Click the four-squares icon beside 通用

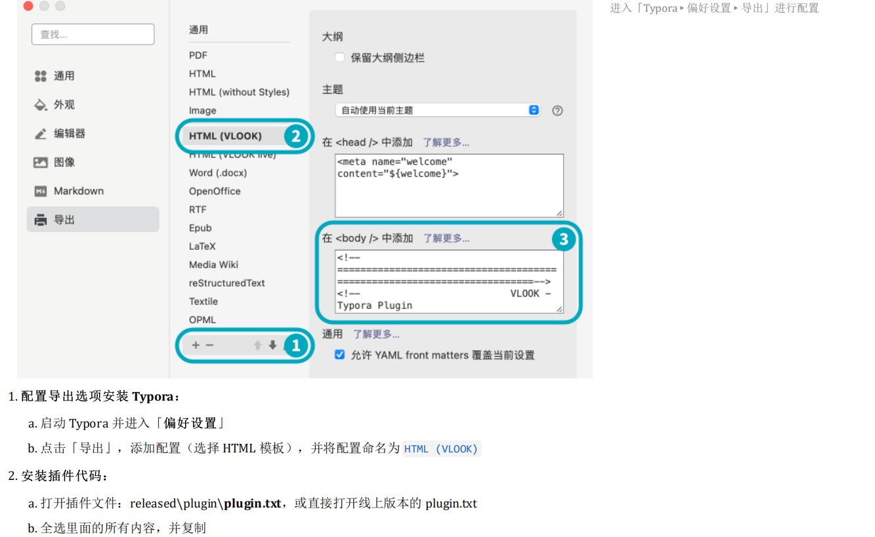[x=41, y=76]
